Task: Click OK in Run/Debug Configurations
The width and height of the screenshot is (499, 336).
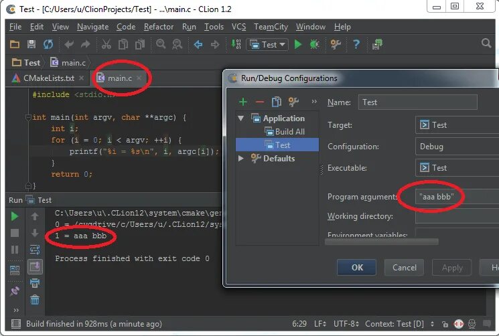Action: [x=357, y=267]
